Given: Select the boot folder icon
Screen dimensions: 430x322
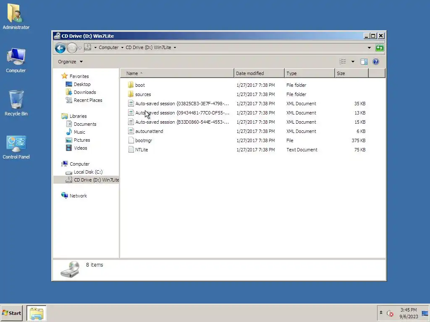Looking at the screenshot, I should (131, 85).
